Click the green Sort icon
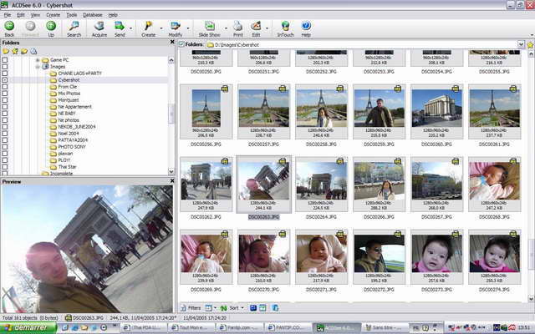Image resolution: width=535 pixels, height=334 pixels. [223, 308]
